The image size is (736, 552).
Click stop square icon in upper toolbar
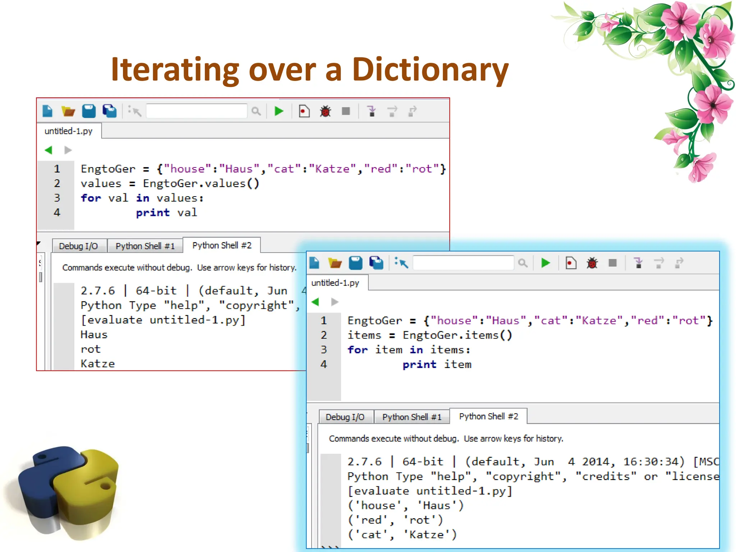[346, 111]
